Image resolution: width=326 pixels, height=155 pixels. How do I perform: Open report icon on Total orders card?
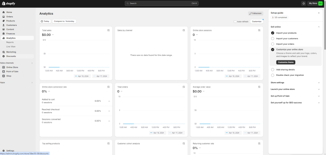point(184,87)
